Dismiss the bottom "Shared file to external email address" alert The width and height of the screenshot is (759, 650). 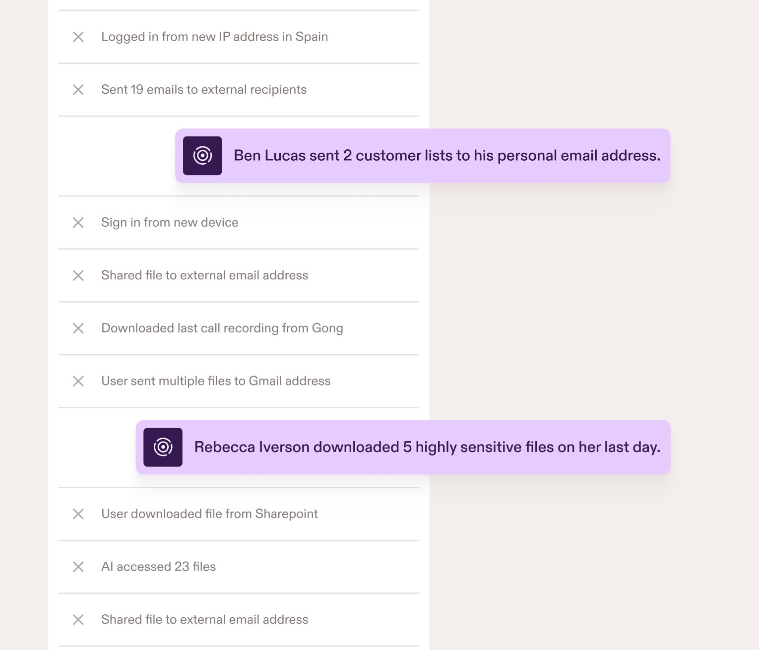[78, 620]
